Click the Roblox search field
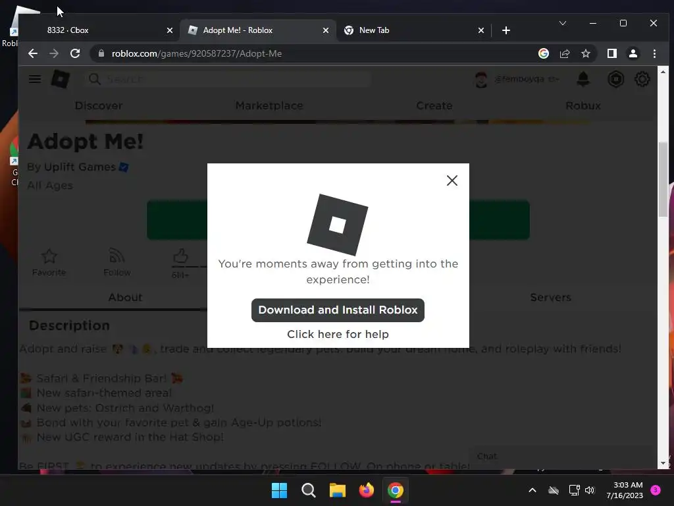Viewport: 674px width, 506px height. (228, 79)
